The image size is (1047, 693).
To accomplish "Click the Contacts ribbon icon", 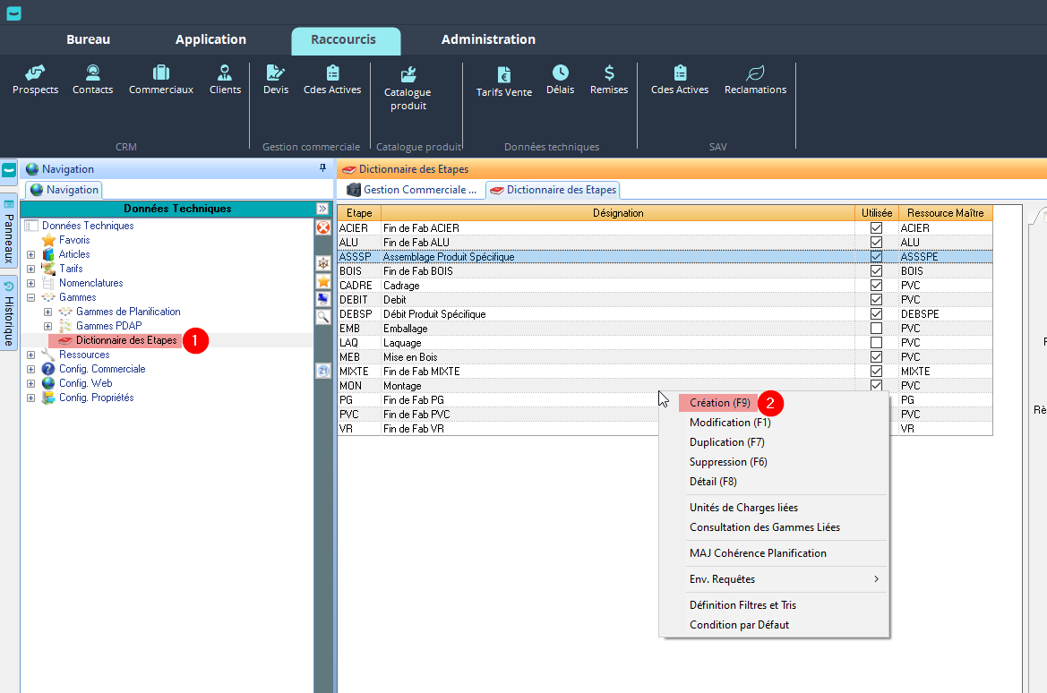I will pos(92,79).
